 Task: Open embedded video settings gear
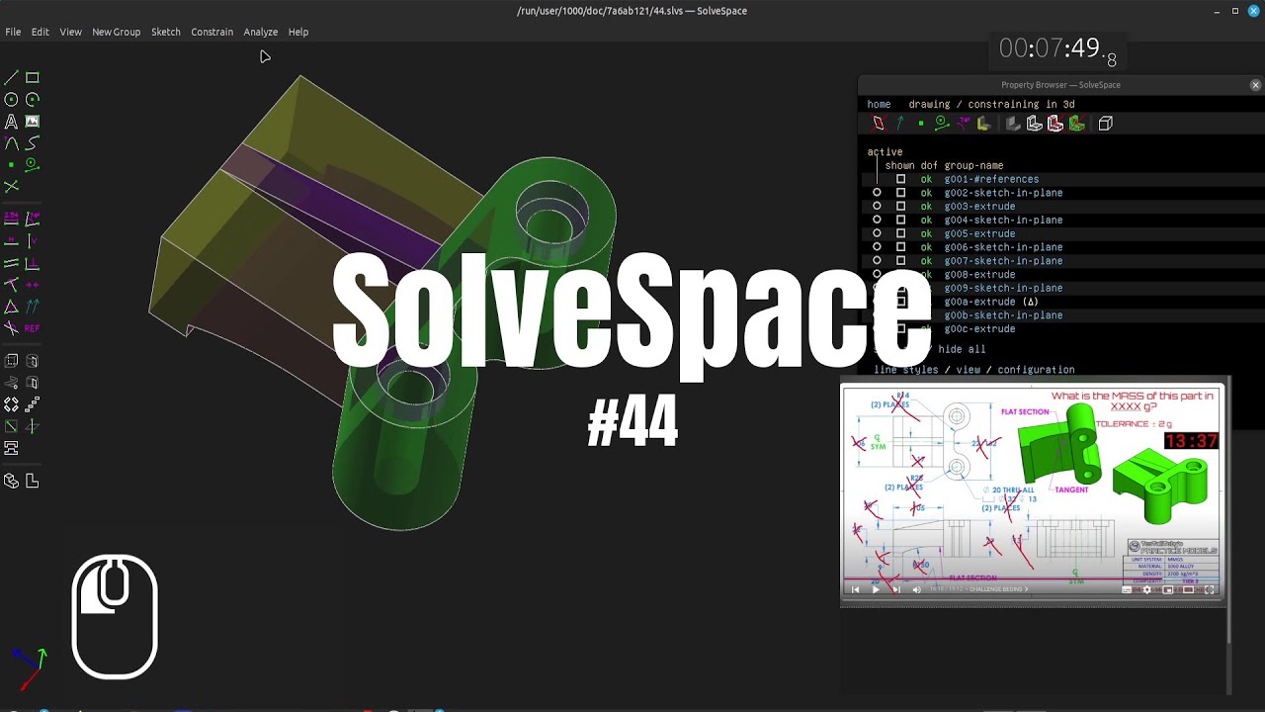[1146, 589]
